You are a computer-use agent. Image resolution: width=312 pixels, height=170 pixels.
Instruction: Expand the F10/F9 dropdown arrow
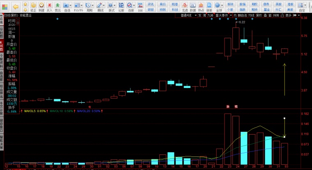click(82, 5)
